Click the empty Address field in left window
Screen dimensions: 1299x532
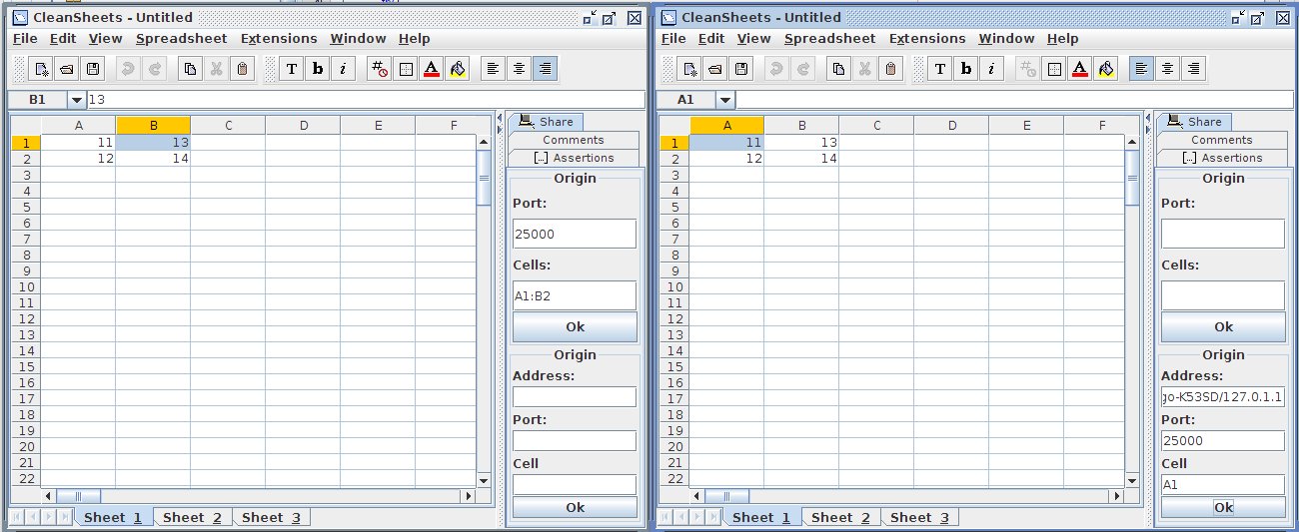click(575, 397)
